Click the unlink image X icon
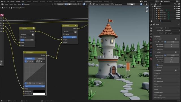181x102 pixels. [x=134, y=4]
